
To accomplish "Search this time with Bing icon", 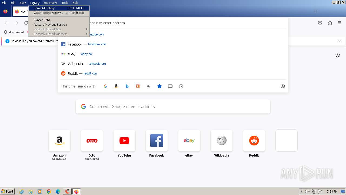I will click(127, 86).
